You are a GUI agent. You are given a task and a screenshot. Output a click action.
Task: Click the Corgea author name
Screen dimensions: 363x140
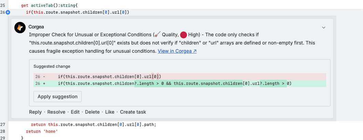tap(36, 27)
